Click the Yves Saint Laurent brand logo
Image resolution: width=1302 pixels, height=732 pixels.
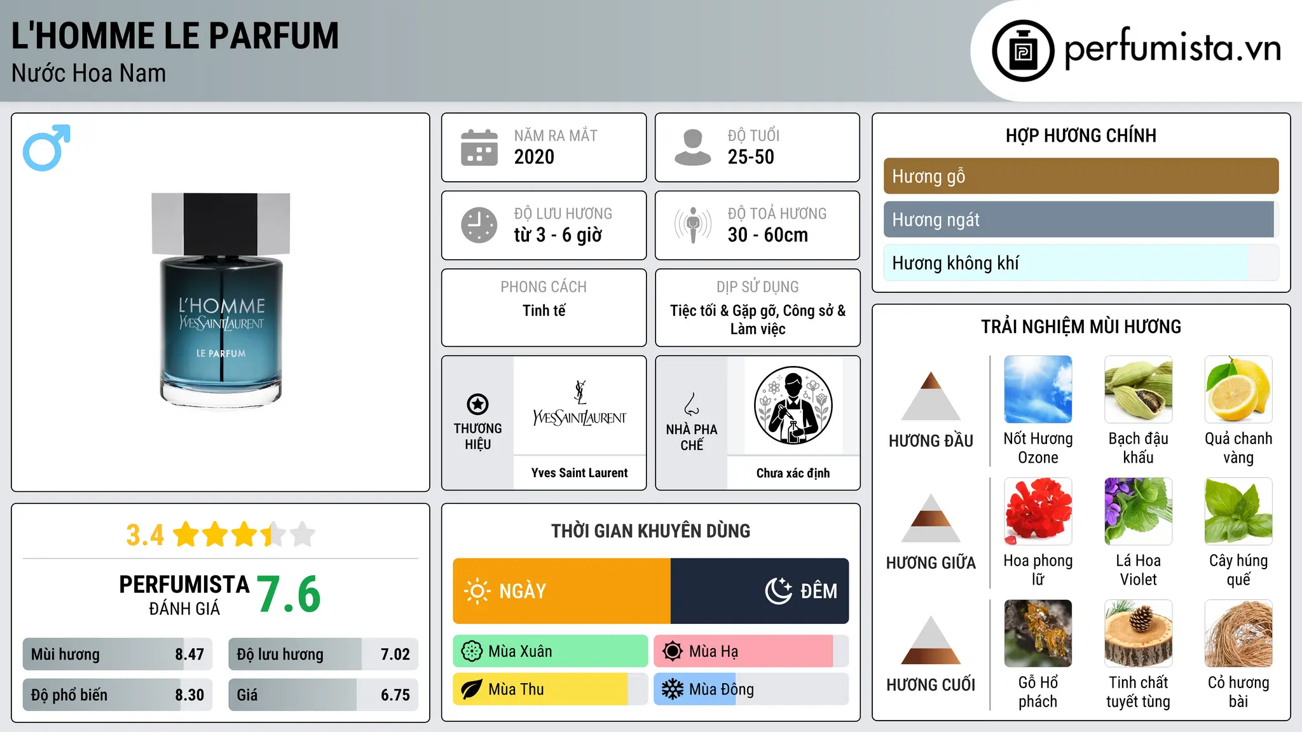(579, 404)
